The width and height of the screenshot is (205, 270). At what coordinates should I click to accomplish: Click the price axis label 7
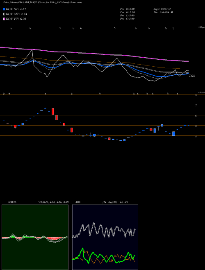click(196, 106)
